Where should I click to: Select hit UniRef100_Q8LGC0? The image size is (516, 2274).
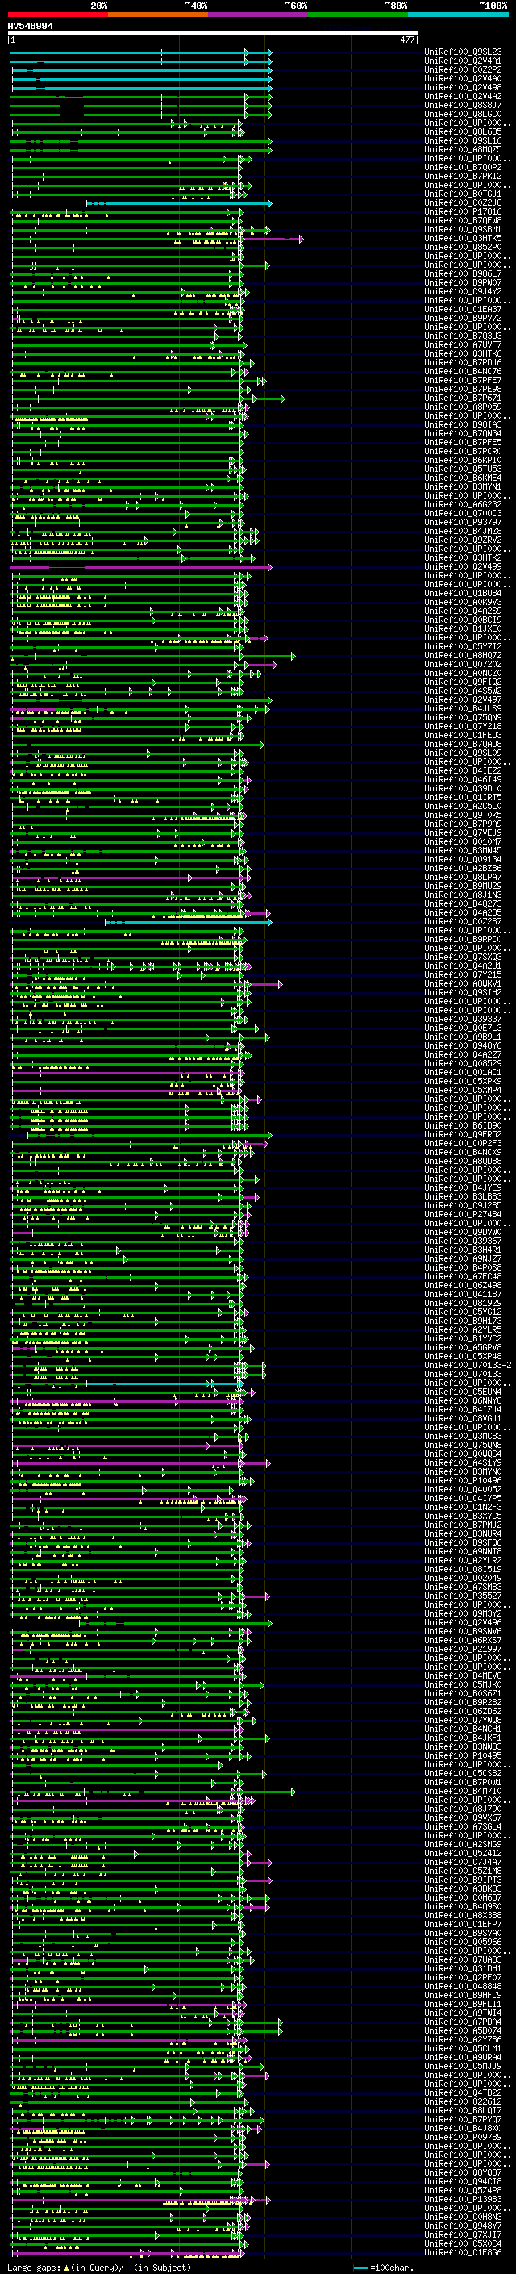[463, 114]
